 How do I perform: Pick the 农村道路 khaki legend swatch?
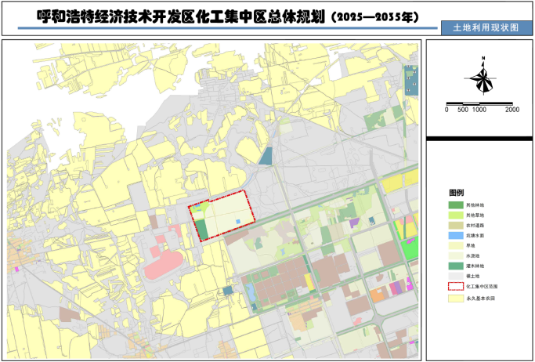(454, 226)
